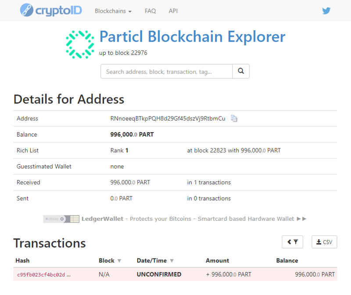Screen dimensions: 351x295
Task: Click the cryptoID chain logo icon
Action: tap(26, 10)
